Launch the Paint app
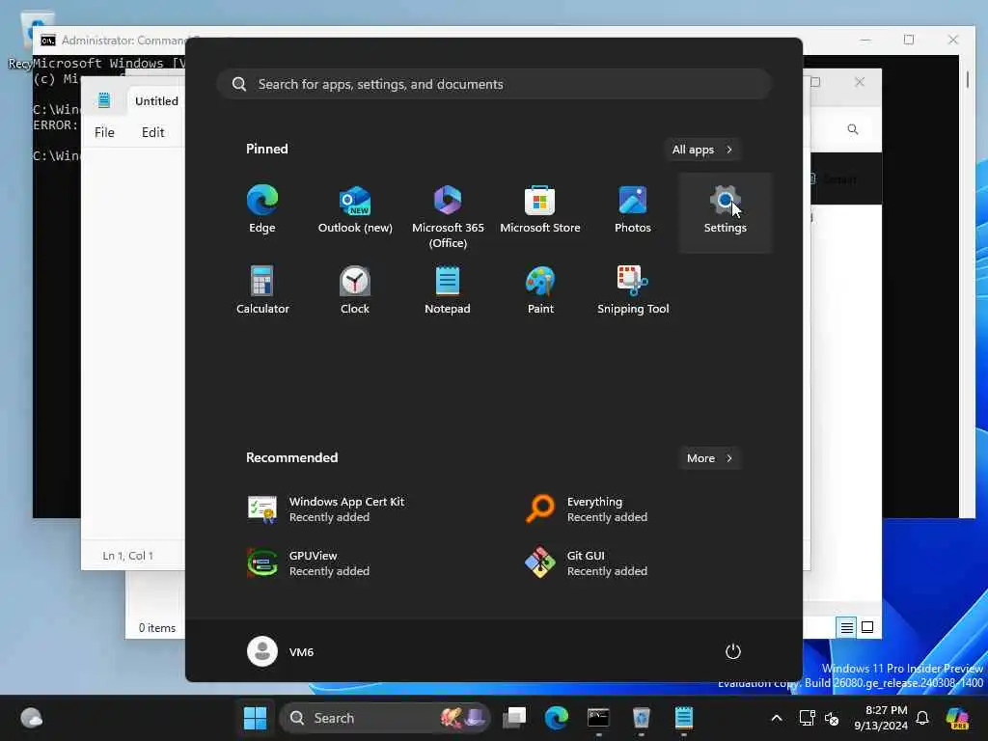This screenshot has width=988, height=741. (x=540, y=290)
